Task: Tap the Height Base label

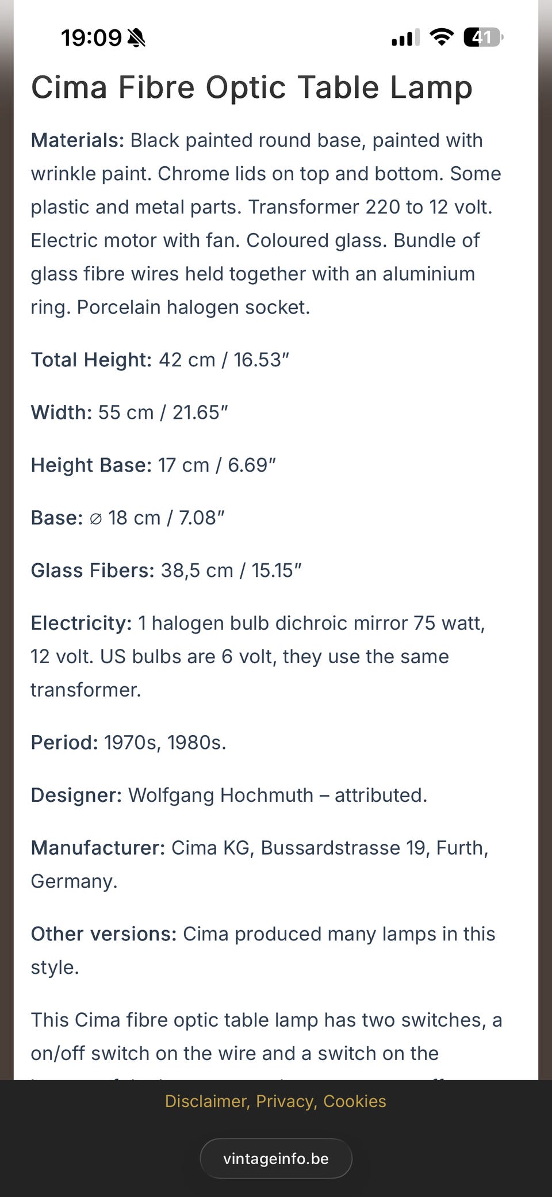Action: point(91,465)
